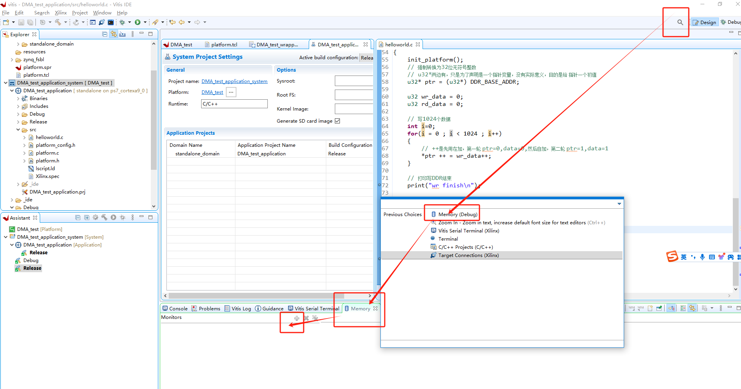This screenshot has height=389, width=741.
Task: Click the Back navigation arrow icon
Action: pyautogui.click(x=182, y=22)
